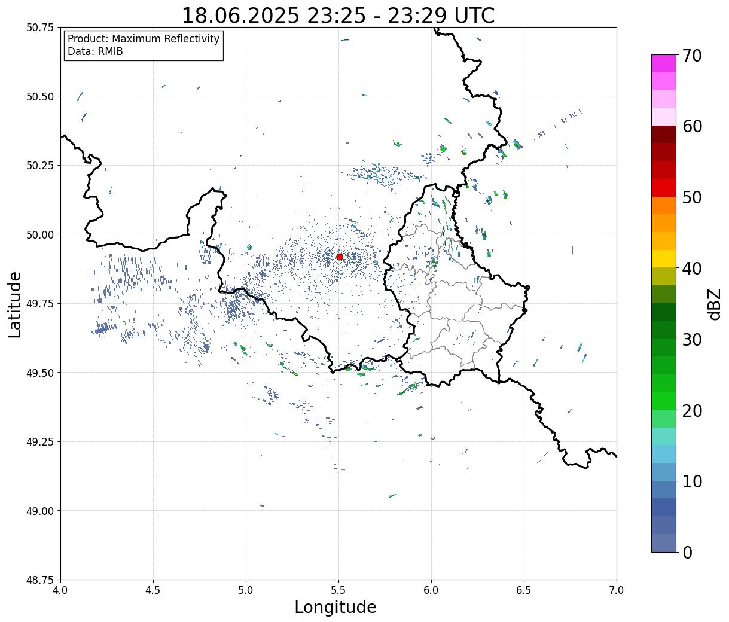Click the colorbar tick label 30
729x622 pixels.
point(691,339)
